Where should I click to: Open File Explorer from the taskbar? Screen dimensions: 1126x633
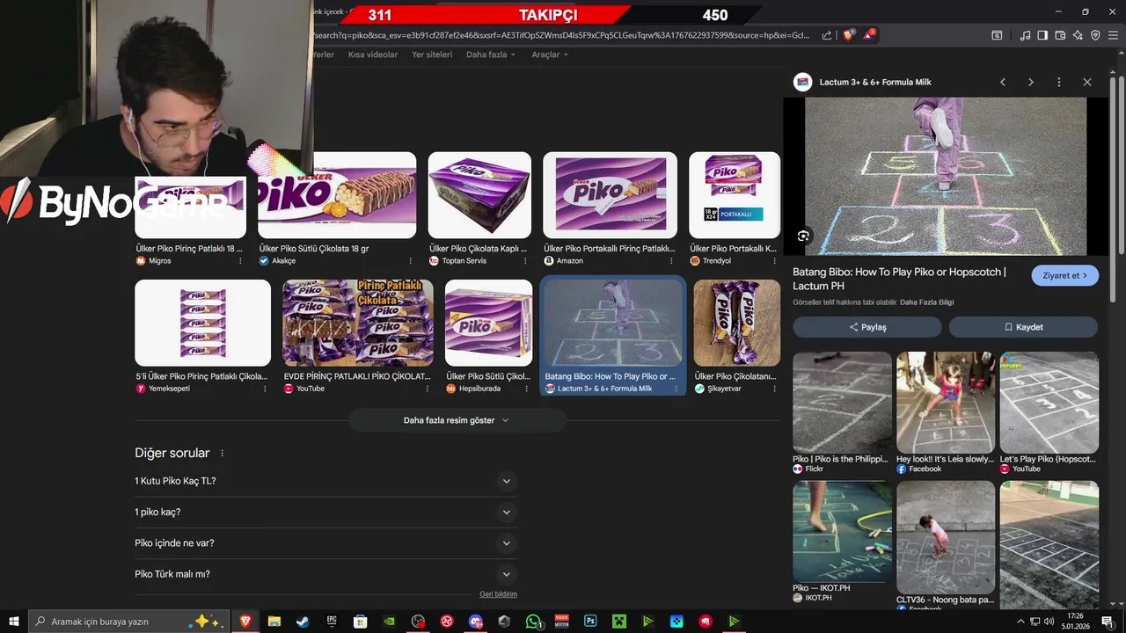click(274, 621)
